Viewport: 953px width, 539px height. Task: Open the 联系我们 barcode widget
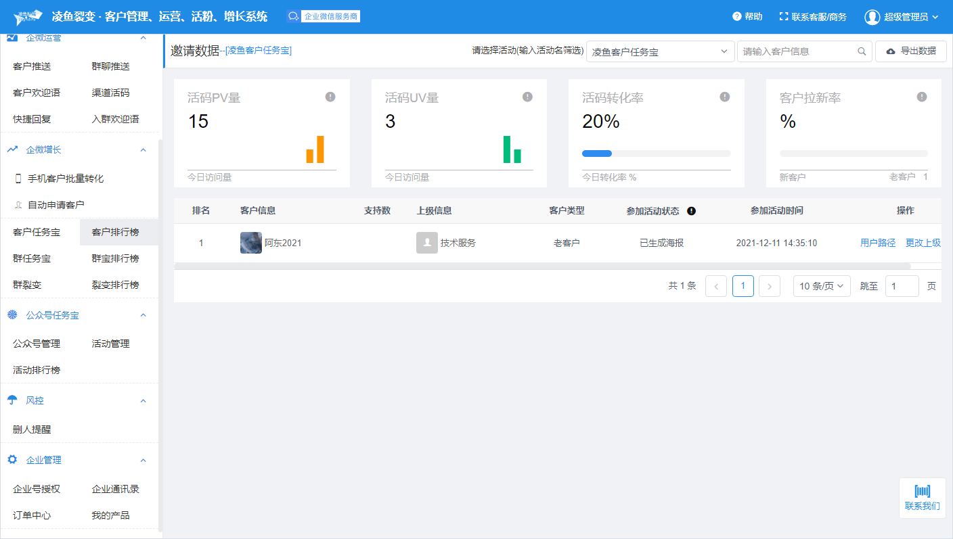click(x=922, y=498)
